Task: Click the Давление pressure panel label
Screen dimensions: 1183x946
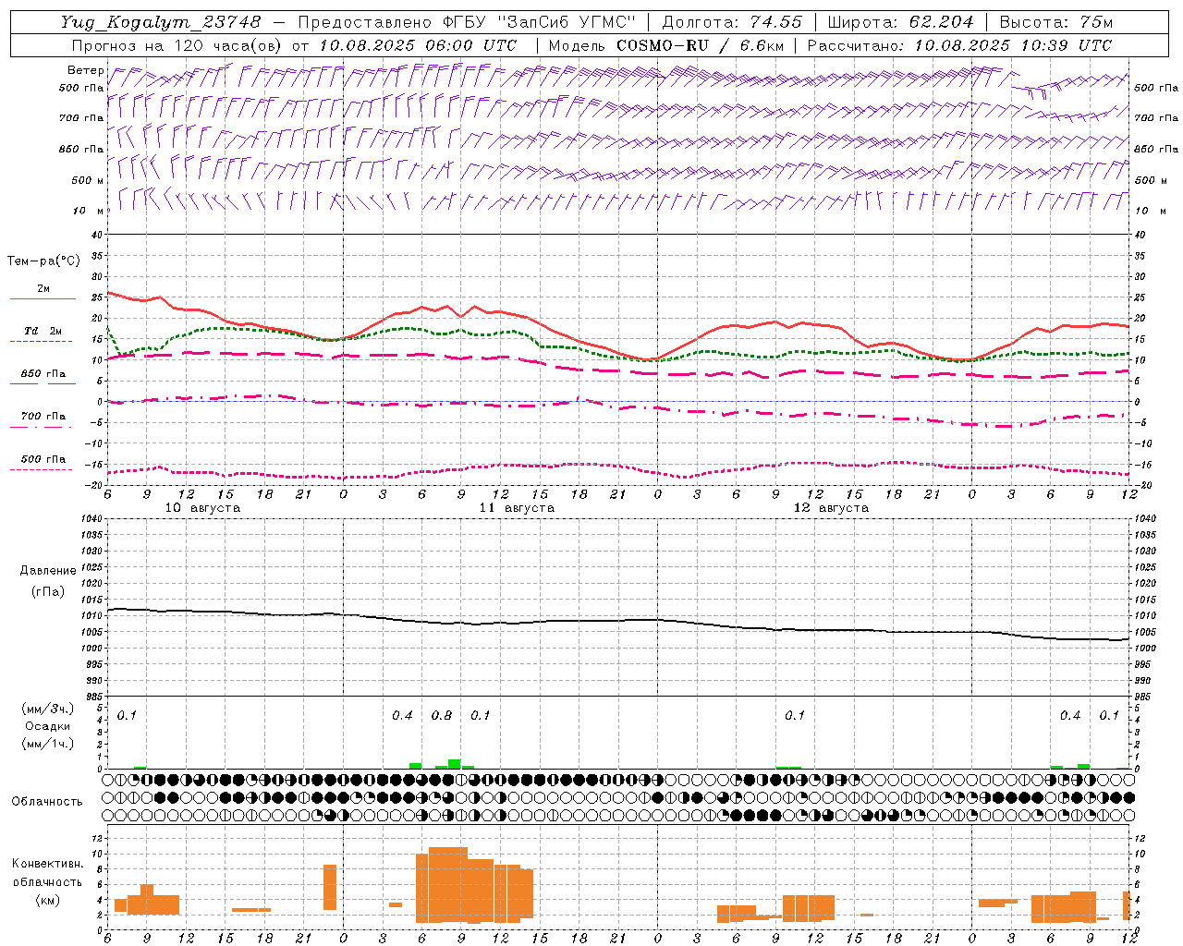Action: pyautogui.click(x=48, y=571)
